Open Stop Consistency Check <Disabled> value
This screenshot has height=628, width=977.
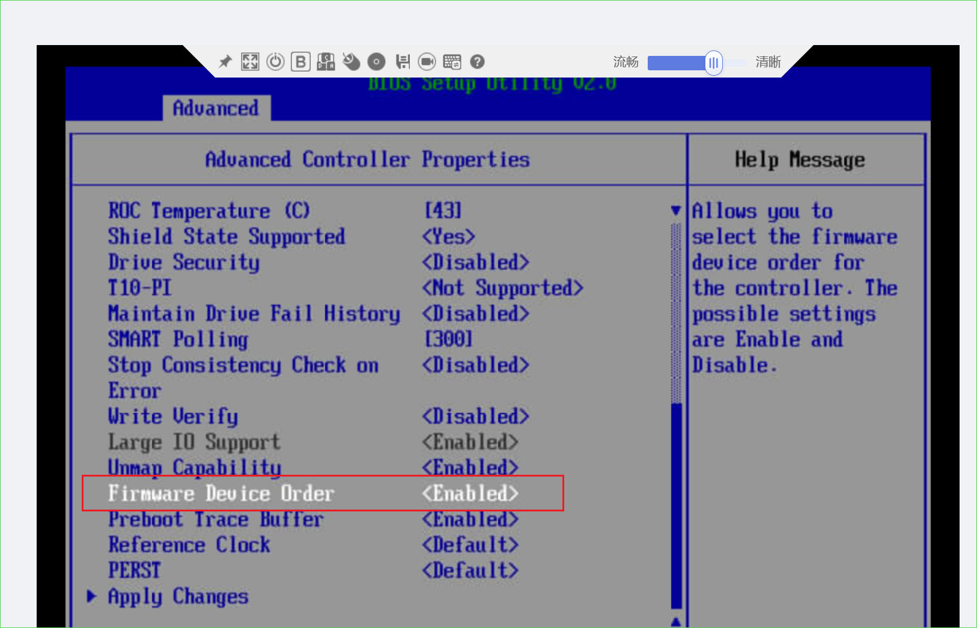pyautogui.click(x=476, y=365)
